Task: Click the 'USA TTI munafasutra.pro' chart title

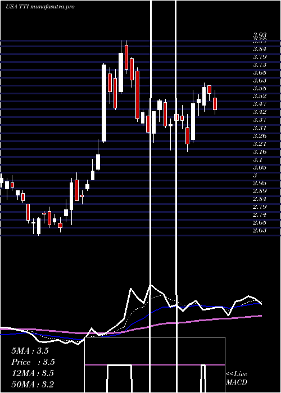Action: 40,7
